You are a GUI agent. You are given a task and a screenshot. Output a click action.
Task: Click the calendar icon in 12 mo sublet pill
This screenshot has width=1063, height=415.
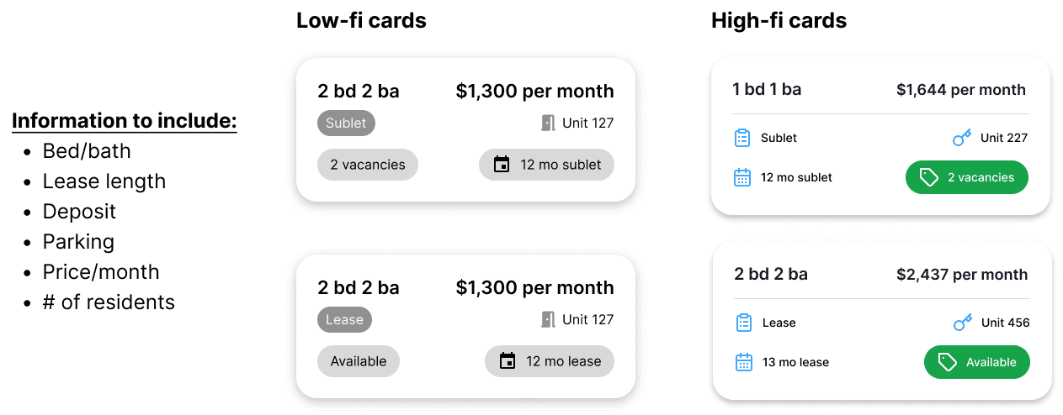(502, 165)
